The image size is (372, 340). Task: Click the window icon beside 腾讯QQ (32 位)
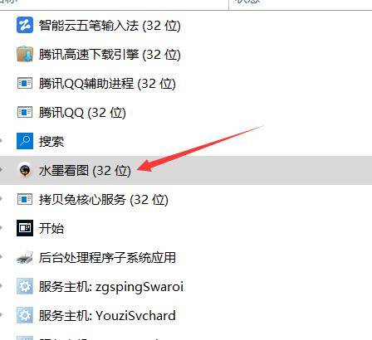coord(25,112)
